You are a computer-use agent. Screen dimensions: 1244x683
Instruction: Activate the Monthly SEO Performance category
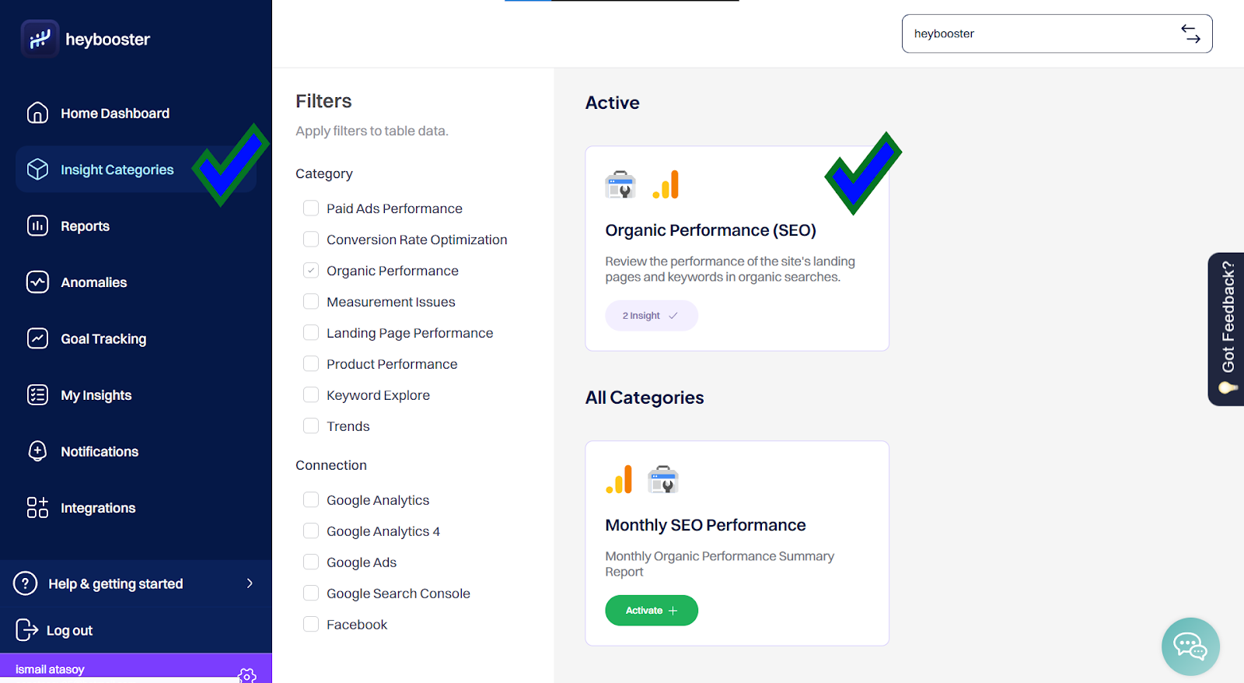coord(651,611)
